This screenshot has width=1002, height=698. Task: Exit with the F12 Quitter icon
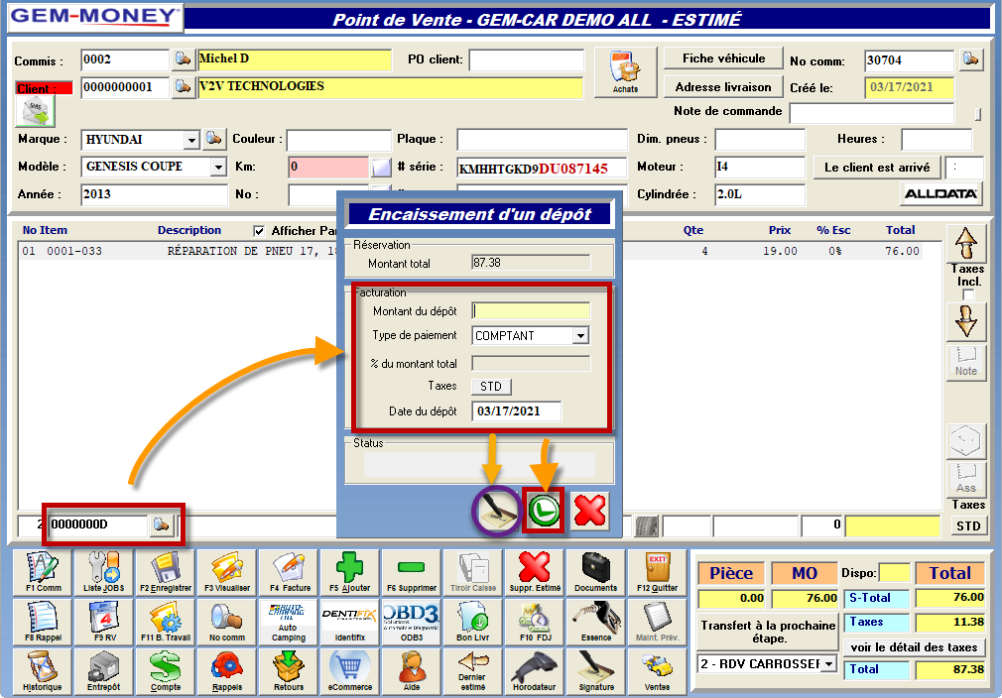point(657,572)
